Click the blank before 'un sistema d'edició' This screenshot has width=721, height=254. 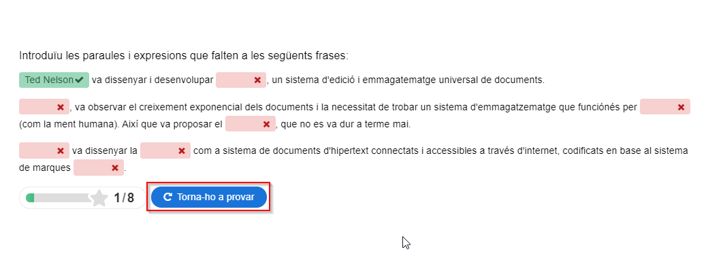(241, 80)
